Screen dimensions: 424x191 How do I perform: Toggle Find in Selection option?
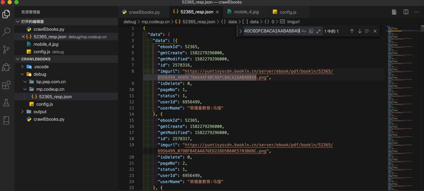pyautogui.click(x=367, y=31)
